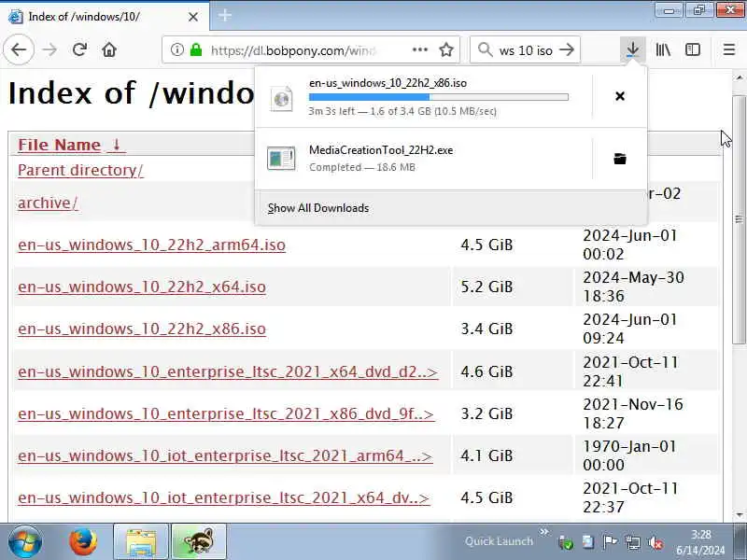
Task: Click the forward navigation arrow
Action: [49, 49]
